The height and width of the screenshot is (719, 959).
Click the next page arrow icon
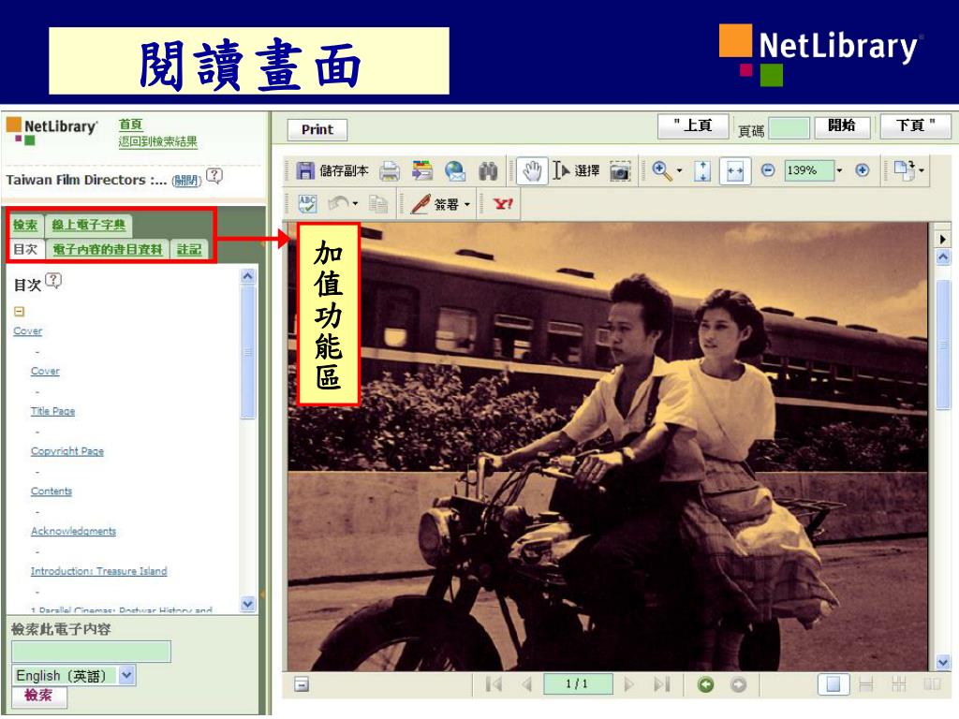[628, 684]
